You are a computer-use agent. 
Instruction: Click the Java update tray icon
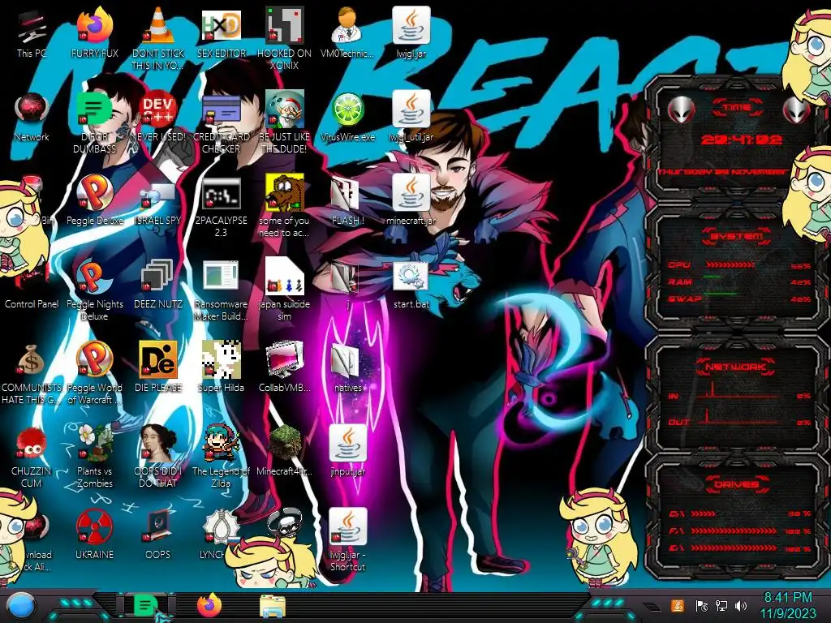(678, 605)
